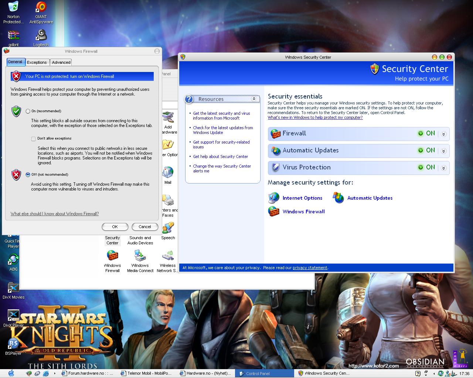Collapse the Resources panel
This screenshot has width=473, height=378.
[254, 99]
